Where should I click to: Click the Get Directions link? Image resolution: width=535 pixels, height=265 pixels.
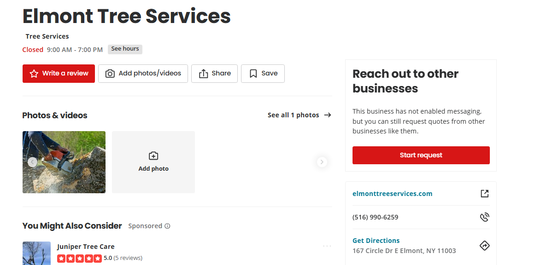coord(376,241)
